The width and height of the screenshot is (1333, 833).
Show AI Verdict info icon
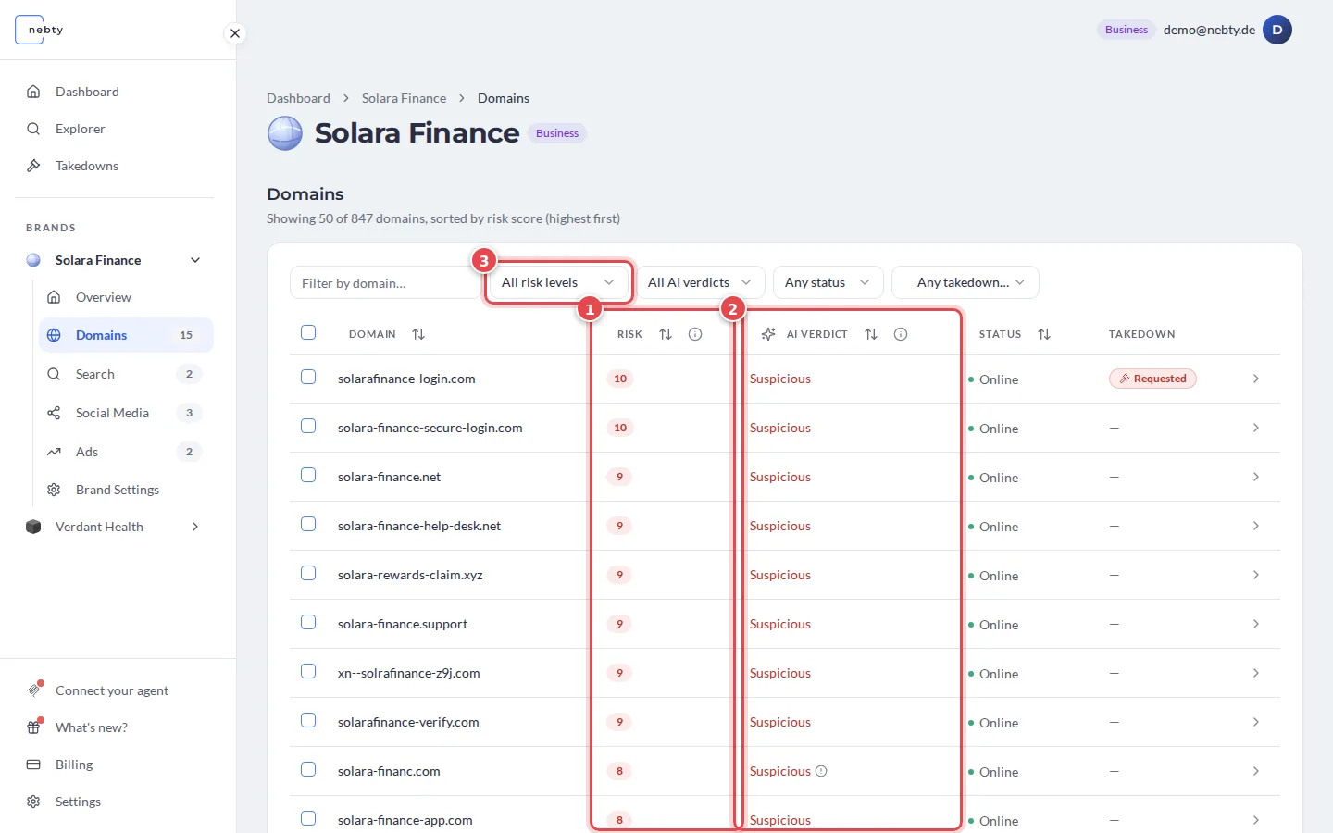point(901,334)
